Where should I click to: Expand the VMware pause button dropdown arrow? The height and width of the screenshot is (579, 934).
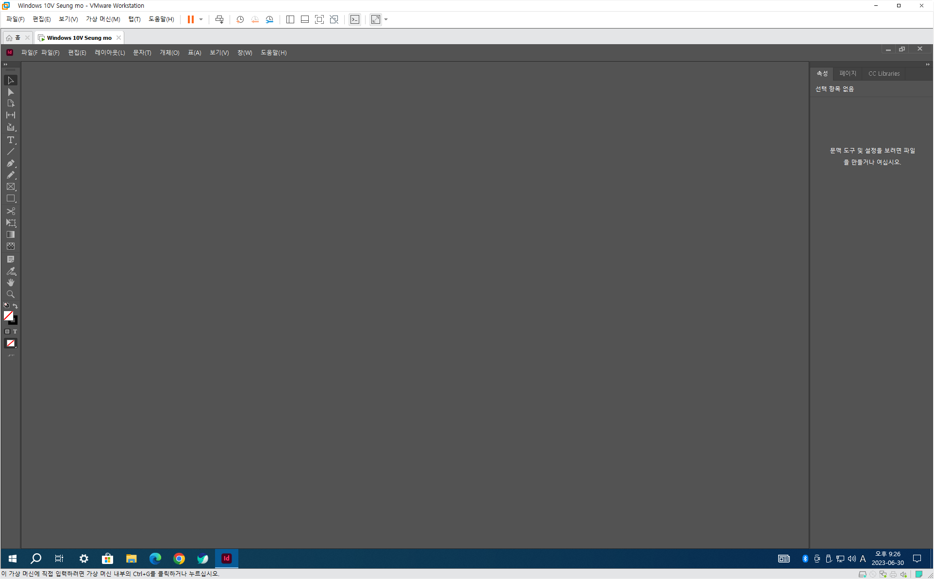[x=201, y=19]
